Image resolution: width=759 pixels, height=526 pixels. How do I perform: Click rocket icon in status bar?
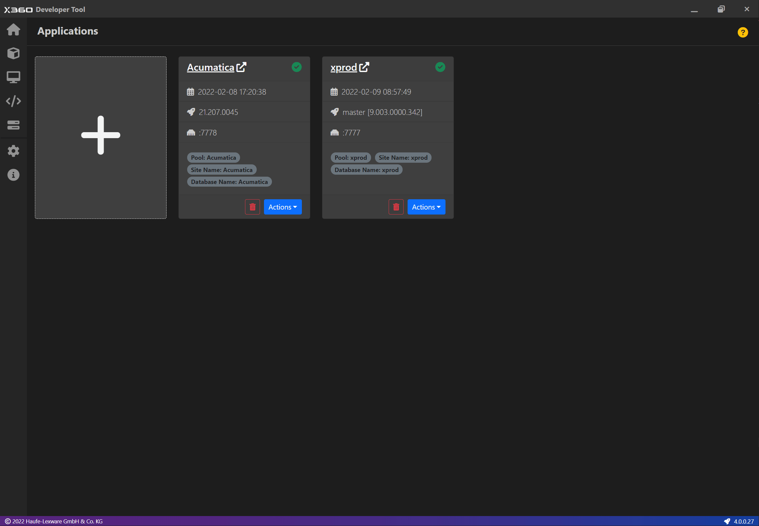pos(727,521)
